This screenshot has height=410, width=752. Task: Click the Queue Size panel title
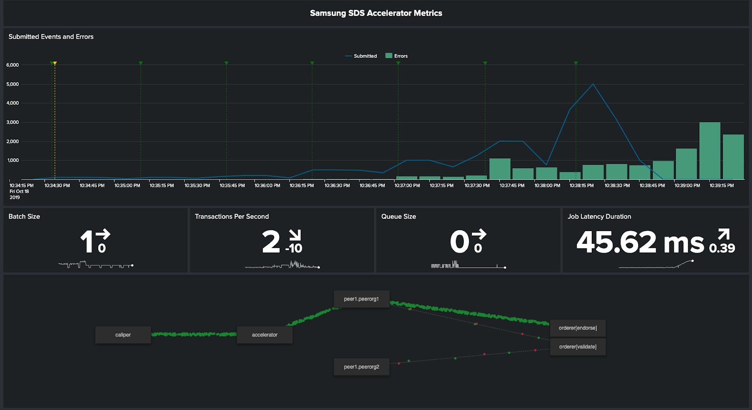399,217
